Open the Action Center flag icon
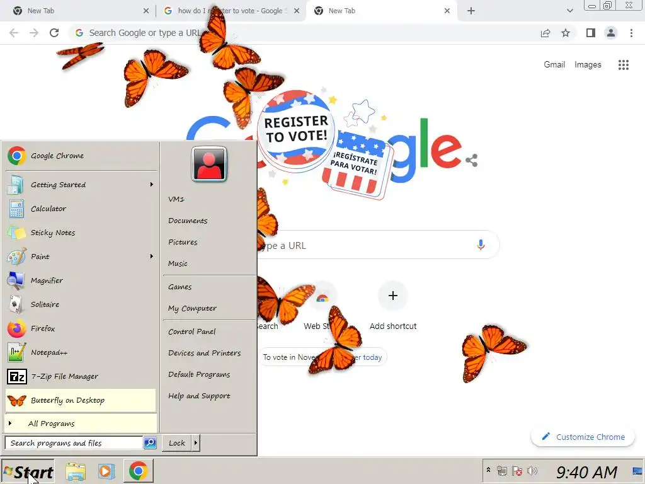The height and width of the screenshot is (484, 645). click(517, 471)
